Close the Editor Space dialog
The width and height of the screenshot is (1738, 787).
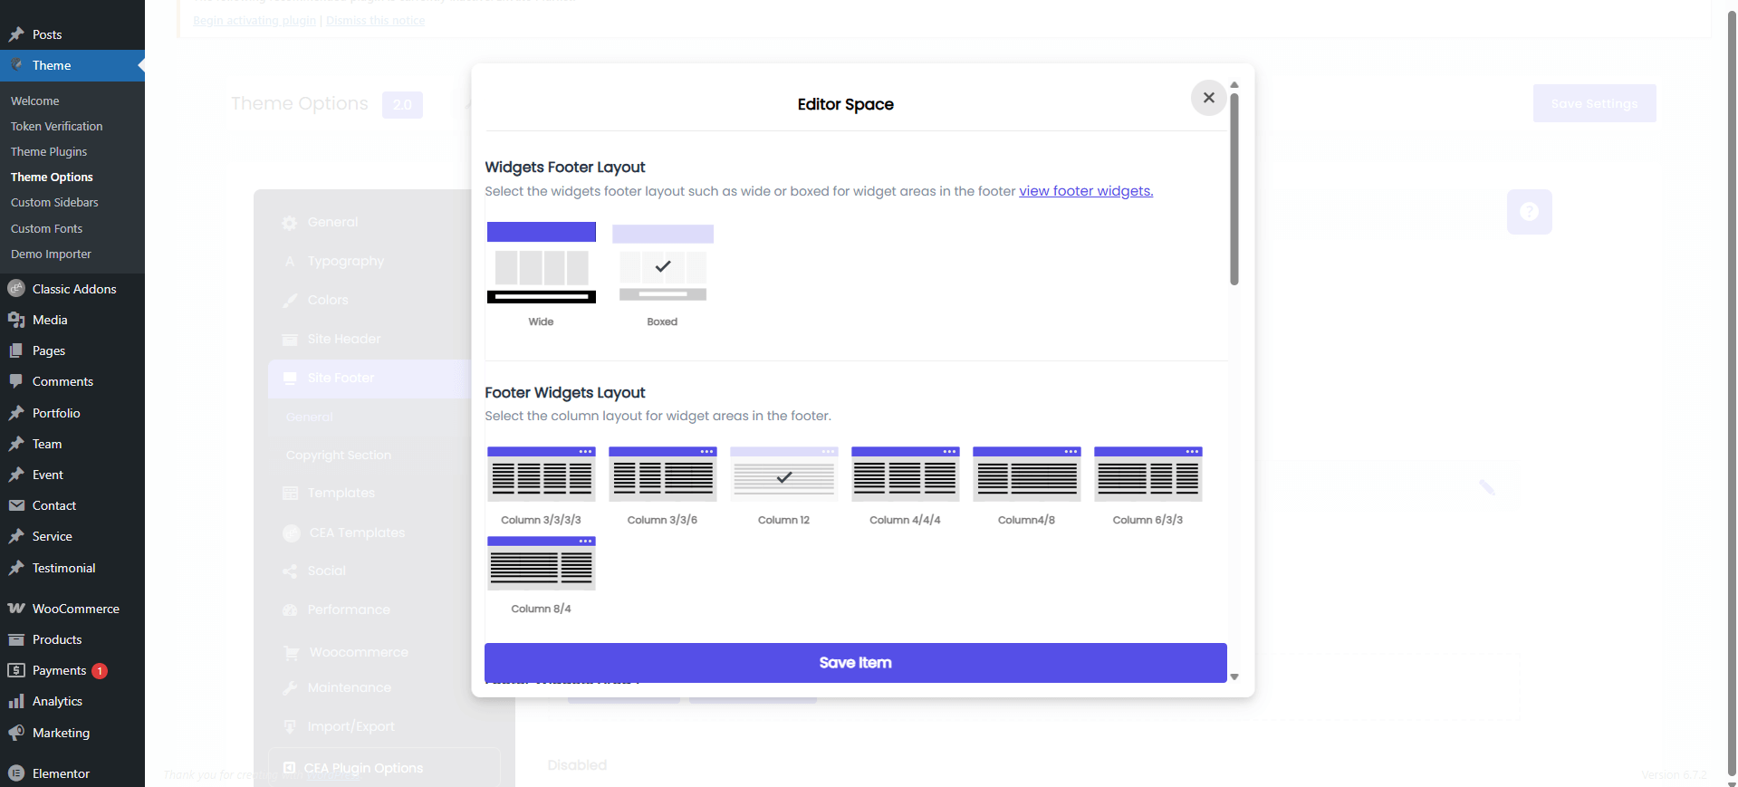[1208, 98]
